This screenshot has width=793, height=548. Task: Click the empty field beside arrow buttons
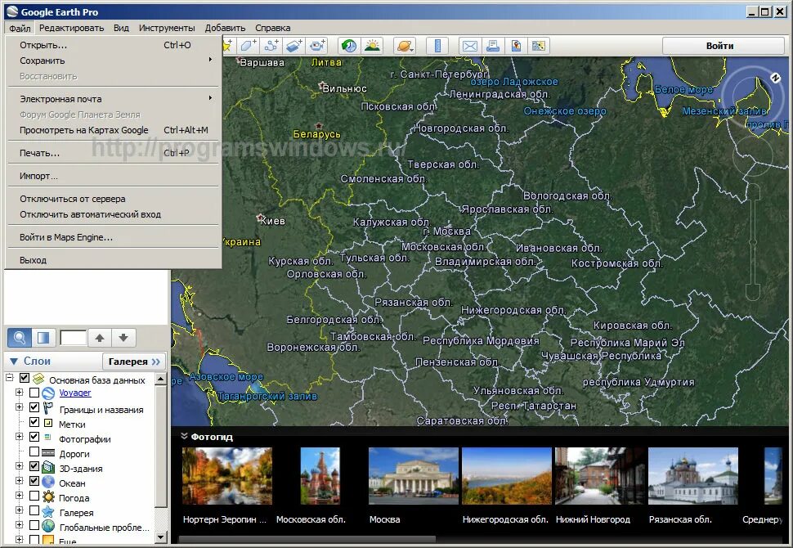(x=74, y=338)
